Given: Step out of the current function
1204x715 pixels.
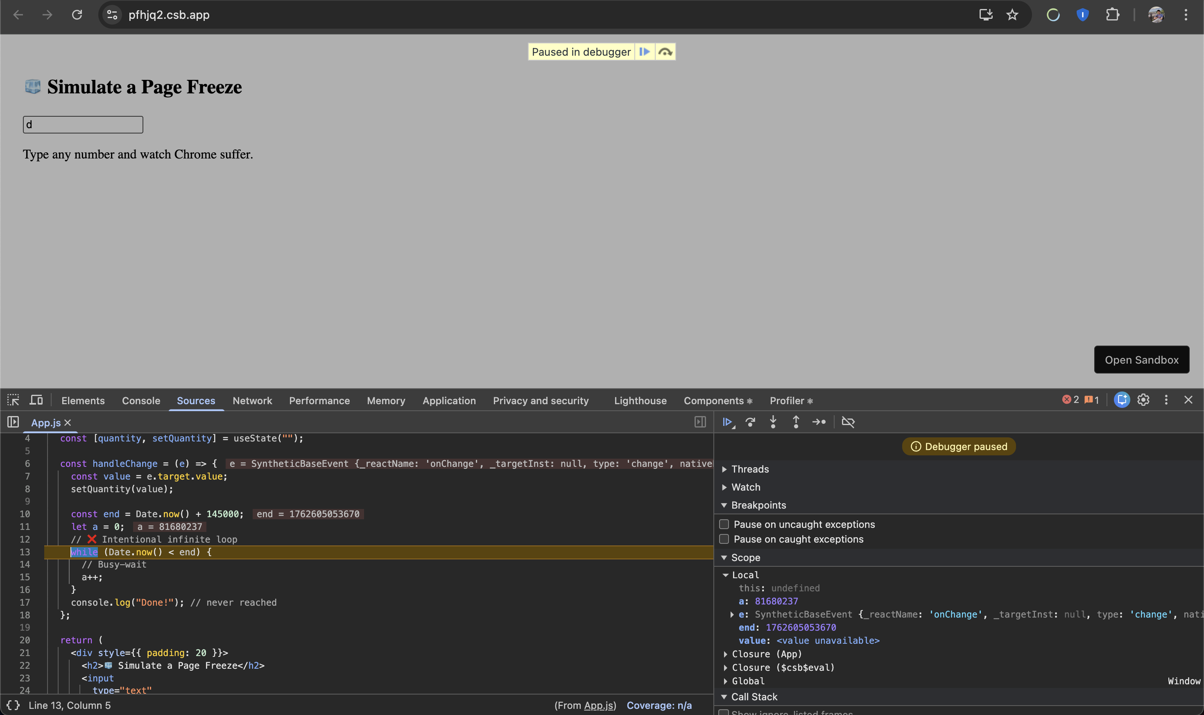Looking at the screenshot, I should tap(795, 422).
